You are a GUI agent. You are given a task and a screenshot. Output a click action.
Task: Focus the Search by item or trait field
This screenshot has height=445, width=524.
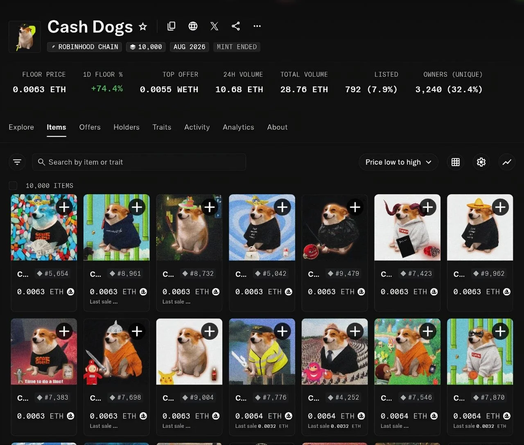(139, 162)
